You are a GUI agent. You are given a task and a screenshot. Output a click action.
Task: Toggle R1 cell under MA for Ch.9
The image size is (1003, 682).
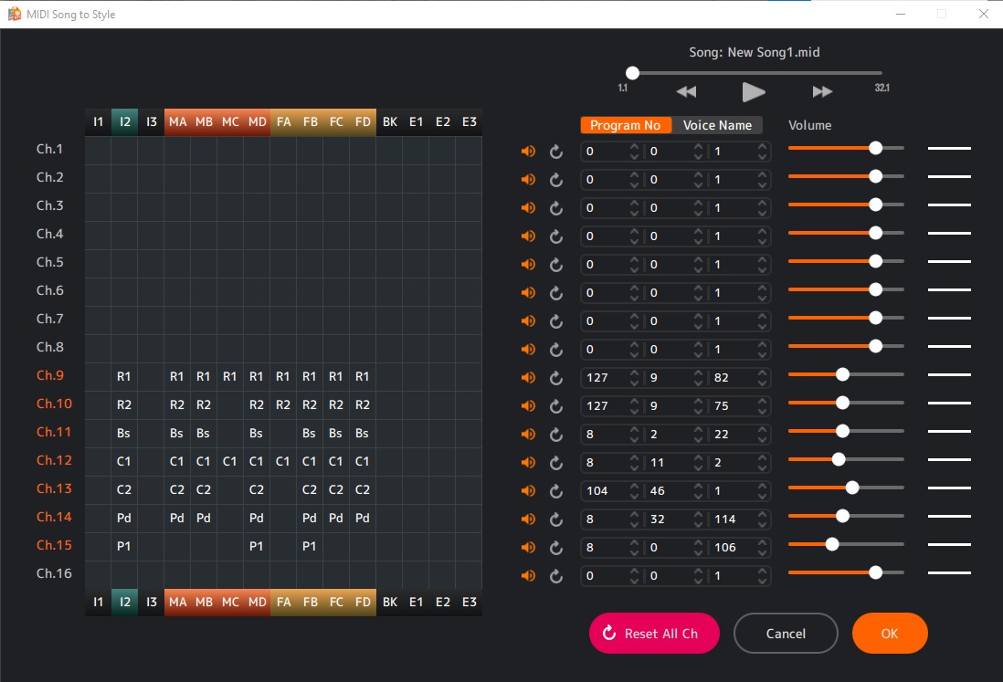click(177, 376)
